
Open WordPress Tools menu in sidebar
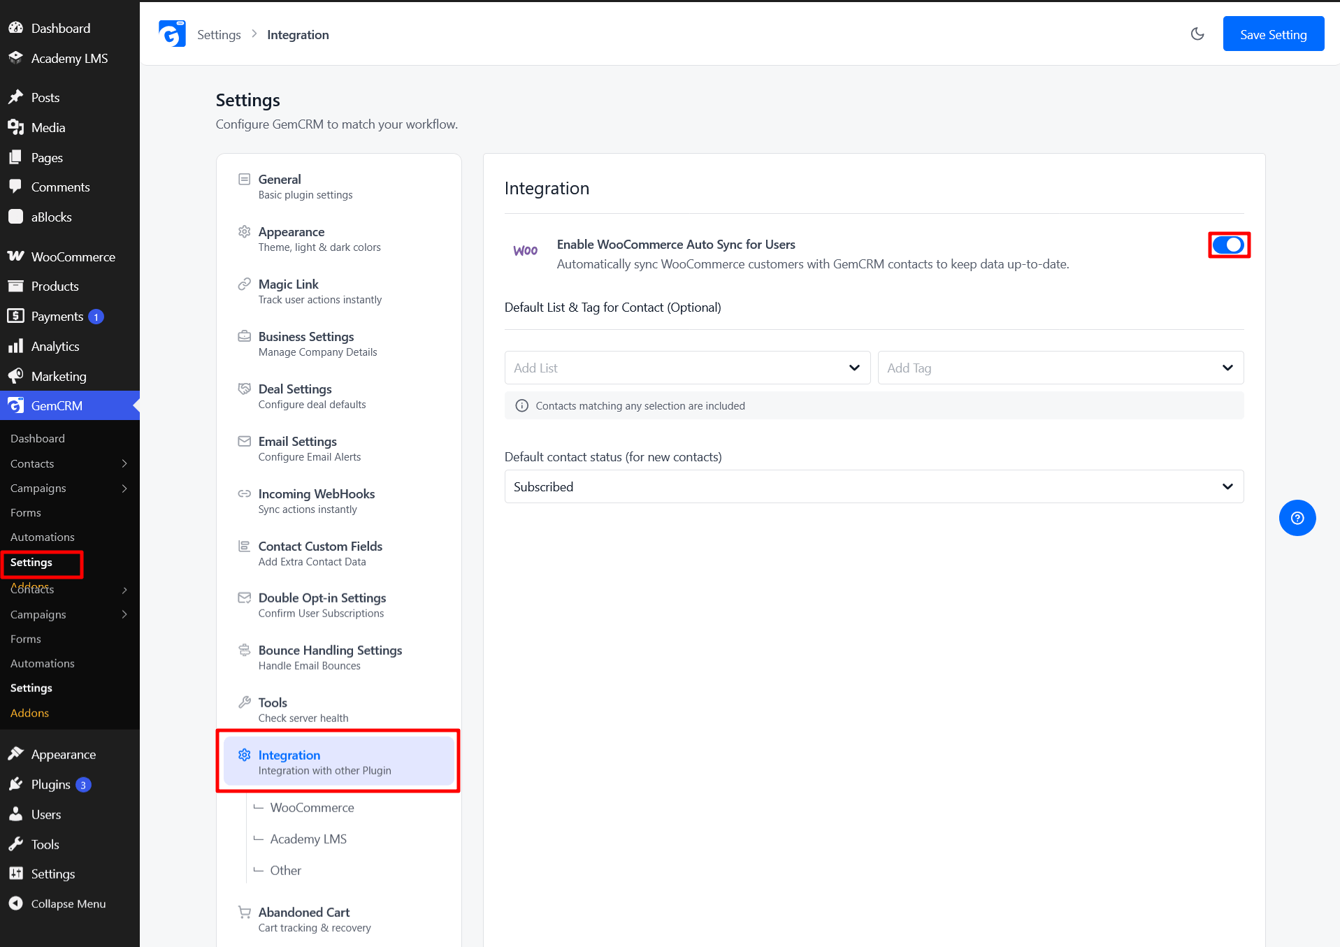(45, 844)
